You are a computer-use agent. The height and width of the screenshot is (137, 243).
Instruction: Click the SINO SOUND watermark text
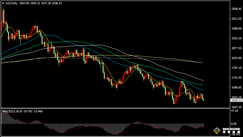point(231,129)
